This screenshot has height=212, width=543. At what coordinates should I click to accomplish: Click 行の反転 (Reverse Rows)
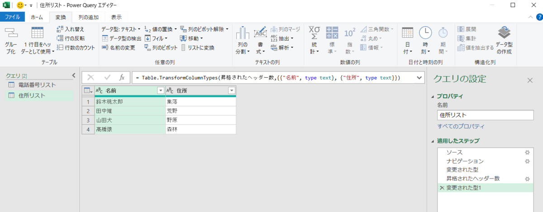point(71,38)
